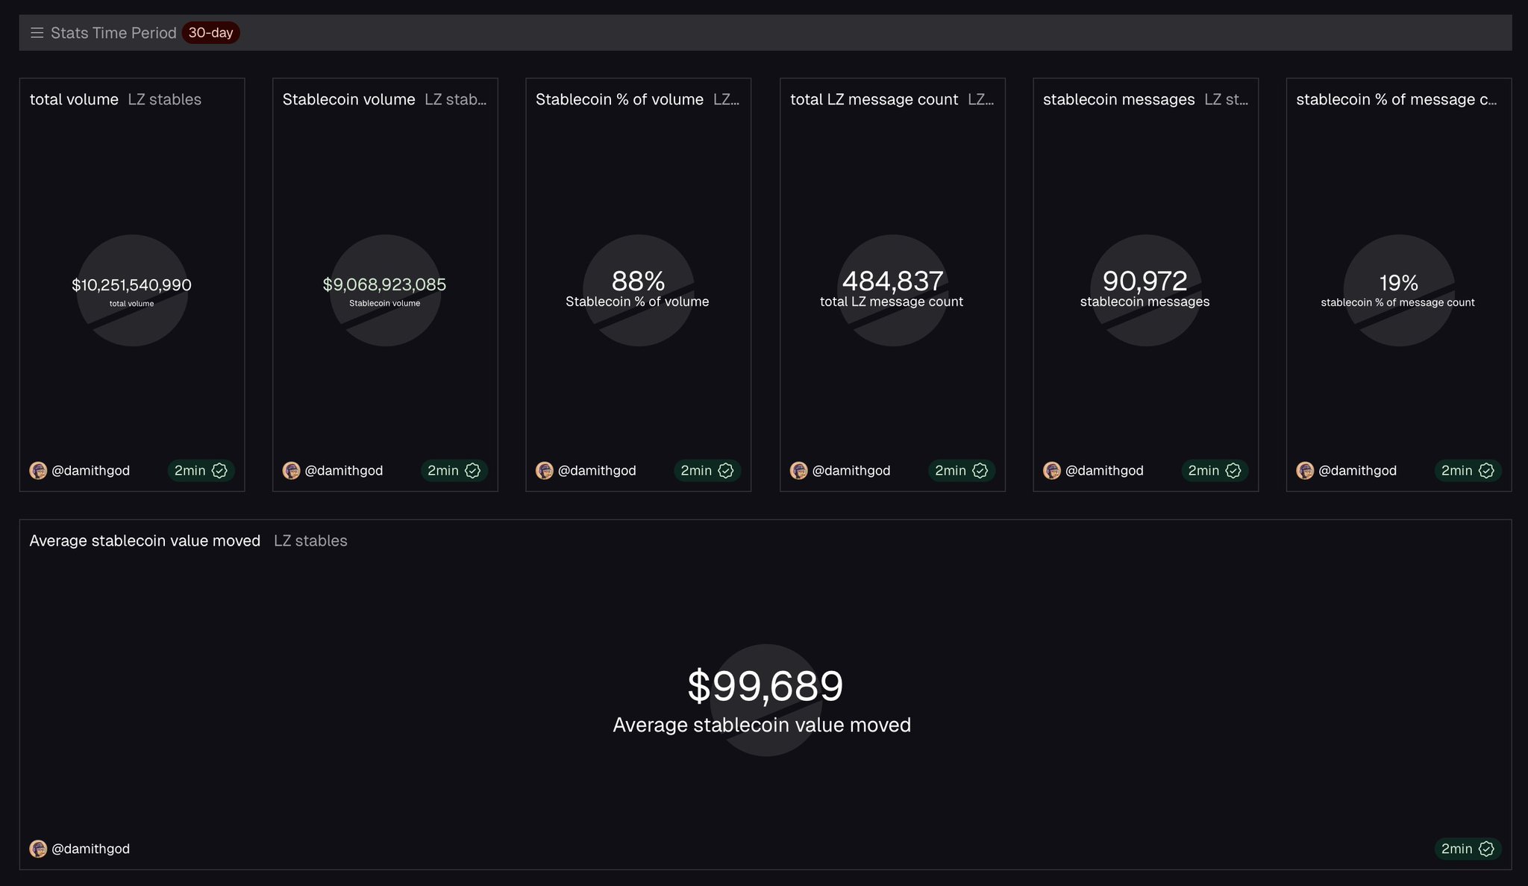
Task: Open the 'total volume' card title link
Action: click(x=74, y=99)
